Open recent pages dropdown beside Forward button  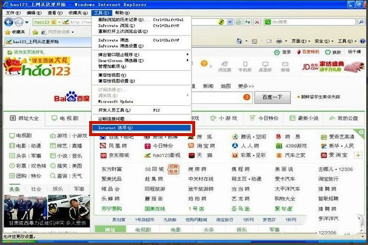pyautogui.click(x=27, y=22)
